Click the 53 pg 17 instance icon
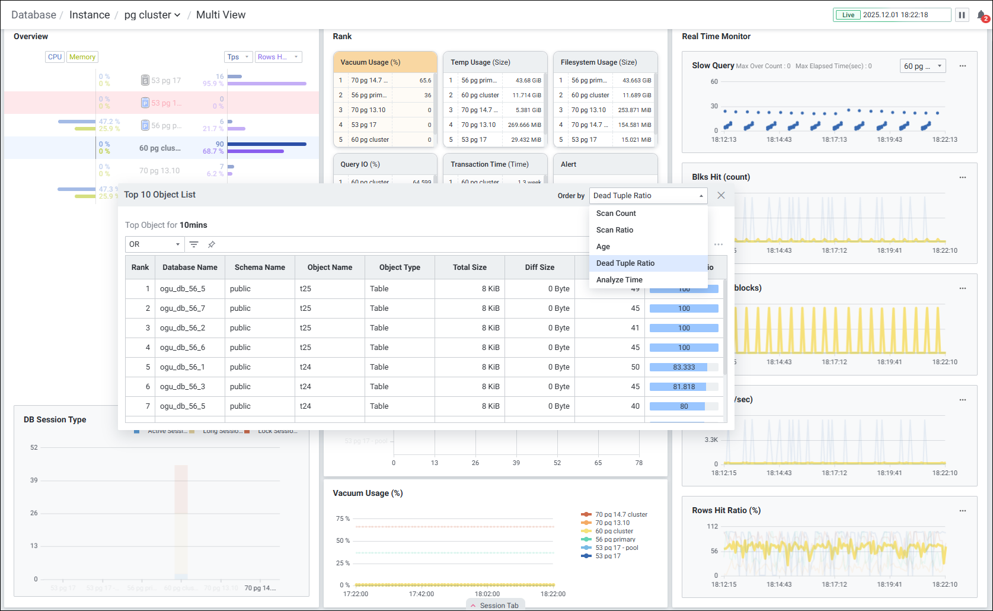 point(145,80)
